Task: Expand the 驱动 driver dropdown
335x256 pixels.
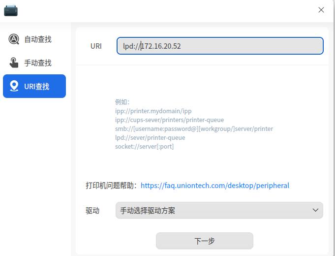Action: [219, 210]
